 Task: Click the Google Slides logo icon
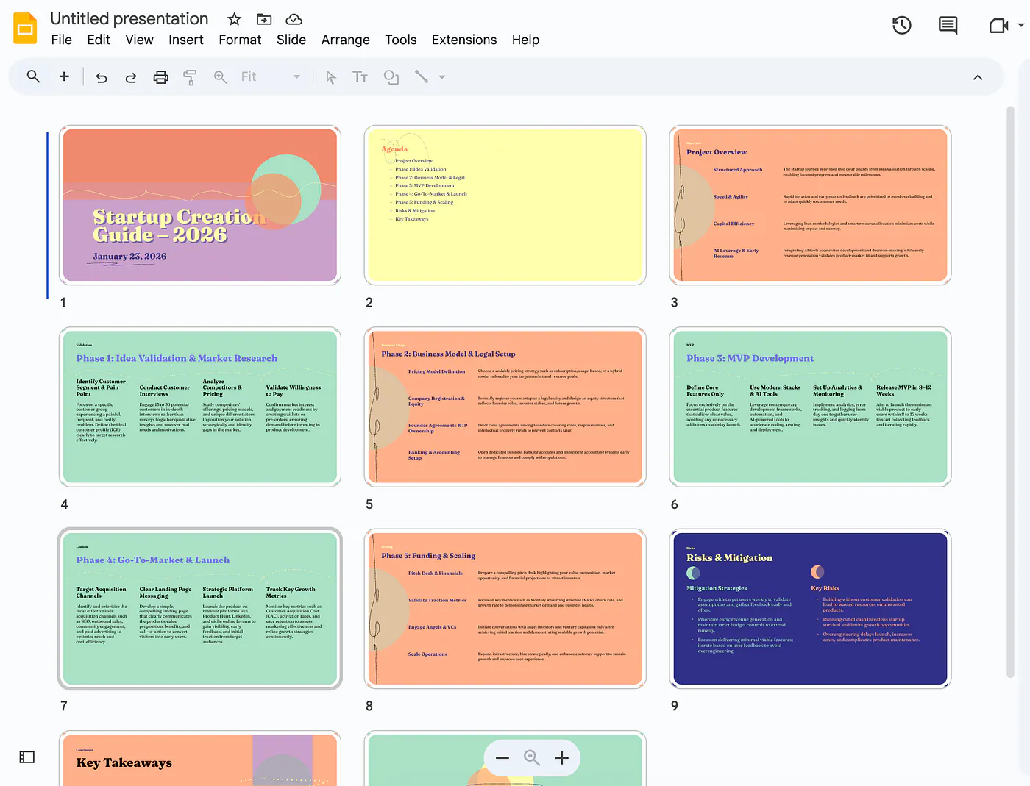pos(26,29)
